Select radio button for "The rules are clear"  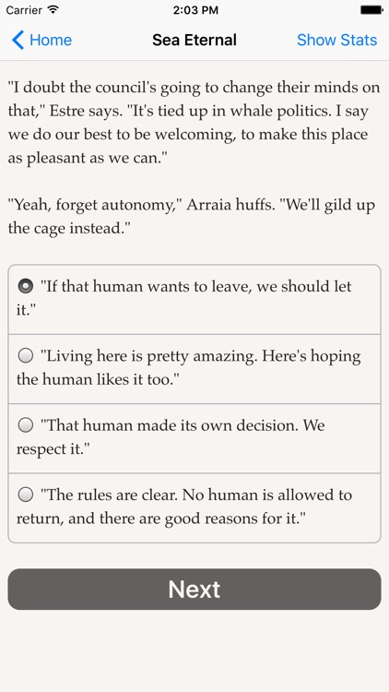coord(26,495)
